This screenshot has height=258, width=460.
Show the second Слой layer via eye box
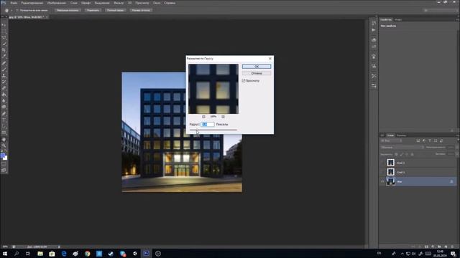pos(382,172)
